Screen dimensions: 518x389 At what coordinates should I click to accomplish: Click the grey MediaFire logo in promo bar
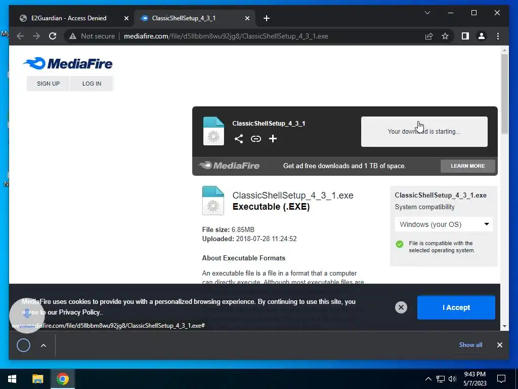coord(229,166)
